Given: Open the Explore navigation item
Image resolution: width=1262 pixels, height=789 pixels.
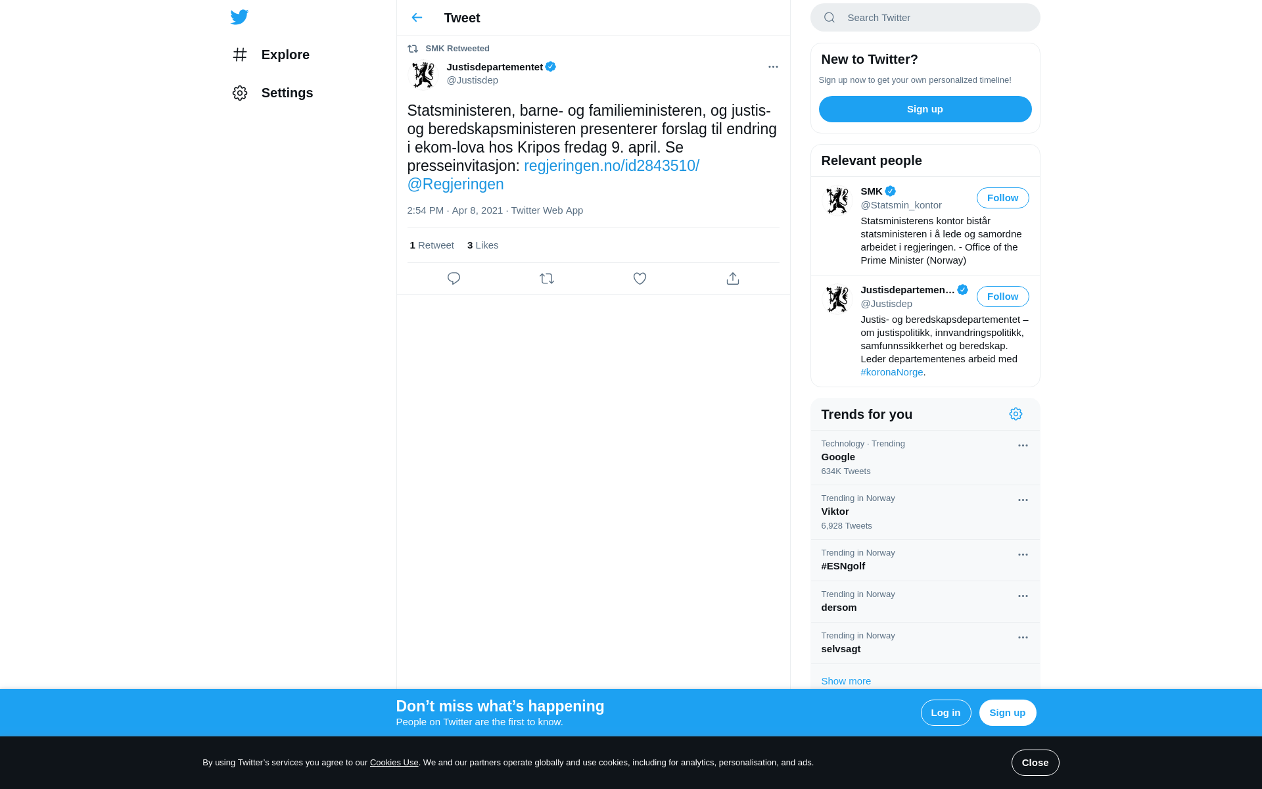Looking at the screenshot, I should pos(271,55).
